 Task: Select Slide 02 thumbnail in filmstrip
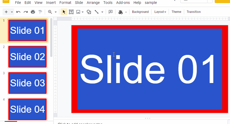[x=27, y=57]
